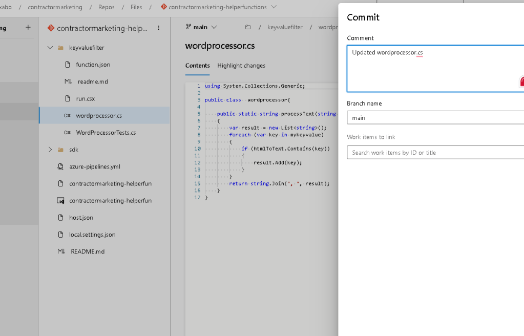Click line number 15 in the code editor
The width and height of the screenshot is (524, 336).
[x=198, y=183]
